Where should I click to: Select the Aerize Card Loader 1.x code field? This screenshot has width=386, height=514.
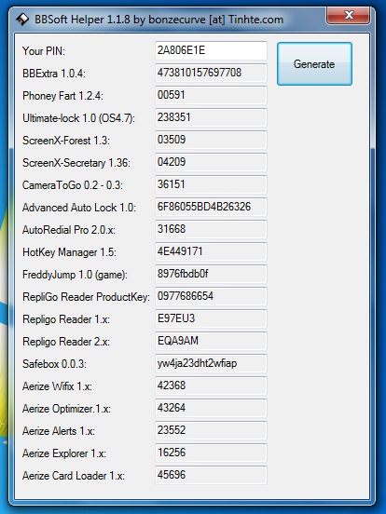(211, 475)
